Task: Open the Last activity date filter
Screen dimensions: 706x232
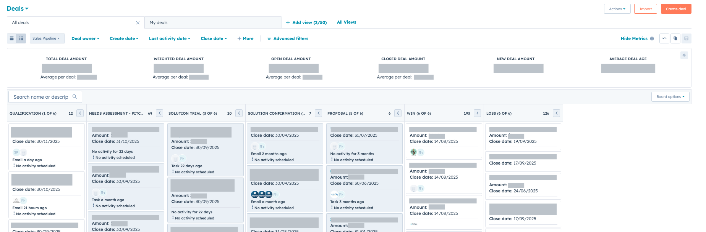Action: [x=170, y=38]
